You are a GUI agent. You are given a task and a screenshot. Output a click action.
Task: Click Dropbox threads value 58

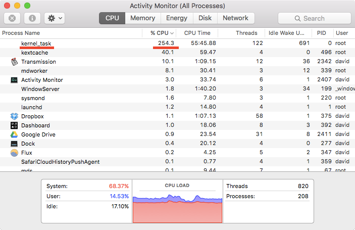coord(259,116)
